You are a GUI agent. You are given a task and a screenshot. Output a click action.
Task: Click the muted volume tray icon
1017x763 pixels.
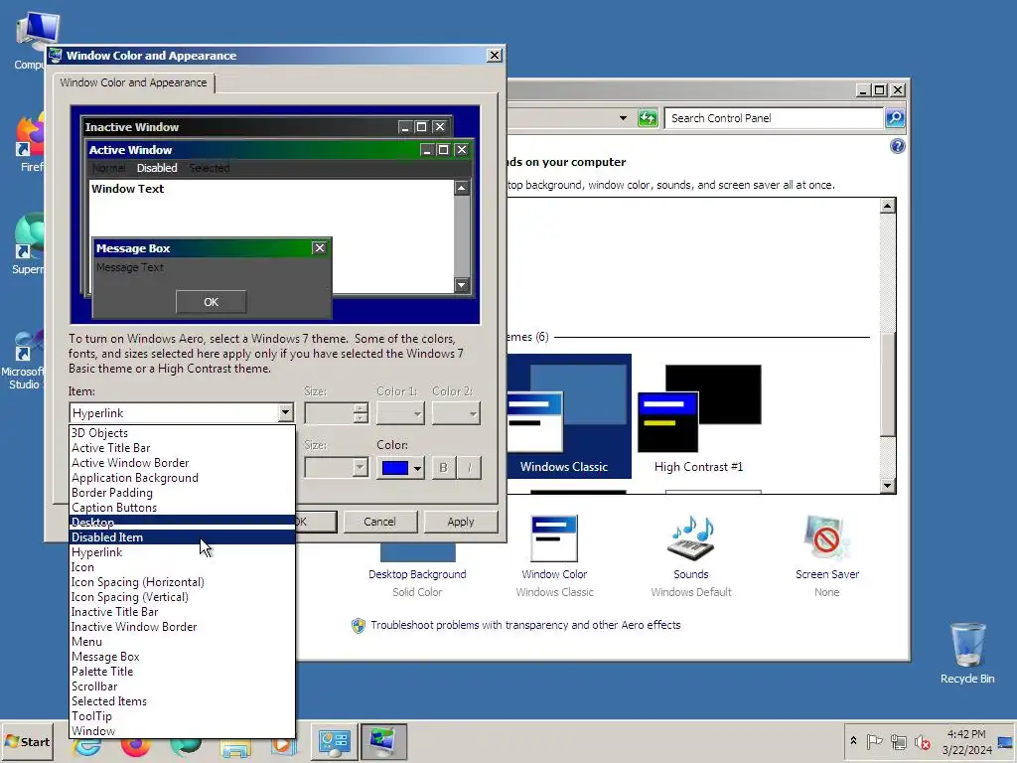pyautogui.click(x=922, y=742)
